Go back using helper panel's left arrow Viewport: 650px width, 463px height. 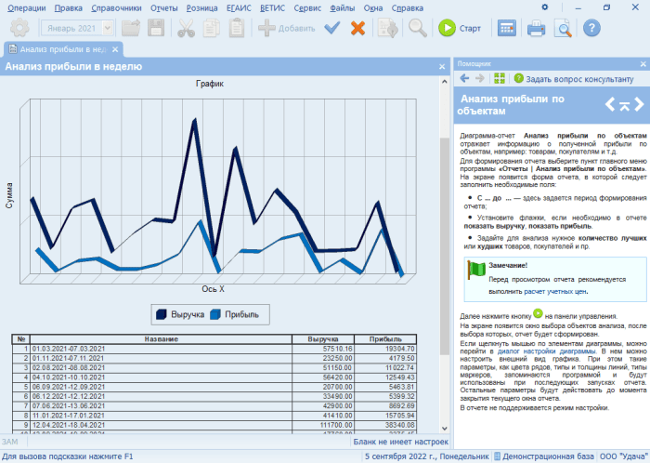(464, 79)
